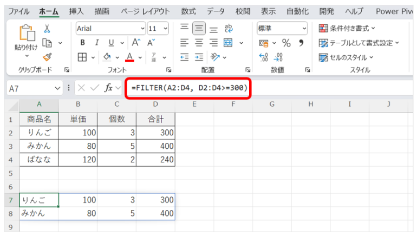Switch to the ページ レイアウト tab

pyautogui.click(x=145, y=11)
